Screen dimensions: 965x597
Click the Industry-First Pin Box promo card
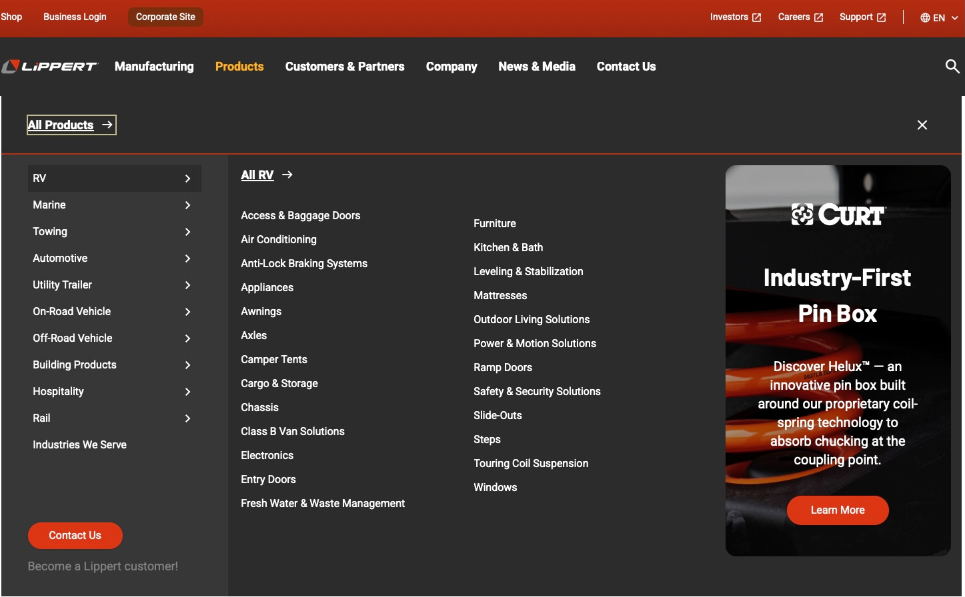pos(838,360)
